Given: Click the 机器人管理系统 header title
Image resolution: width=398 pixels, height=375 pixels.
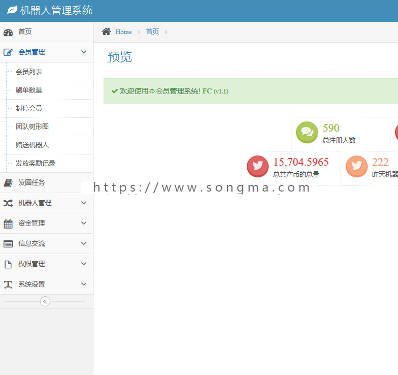Looking at the screenshot, I should click(x=56, y=10).
